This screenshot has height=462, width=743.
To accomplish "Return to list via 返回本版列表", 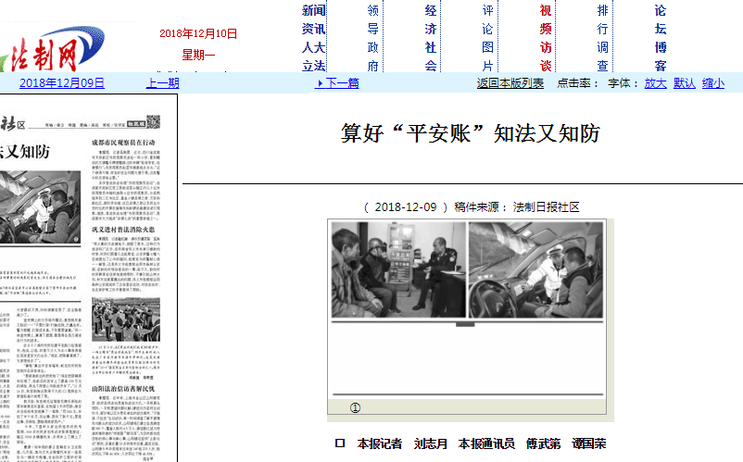I will (x=510, y=82).
